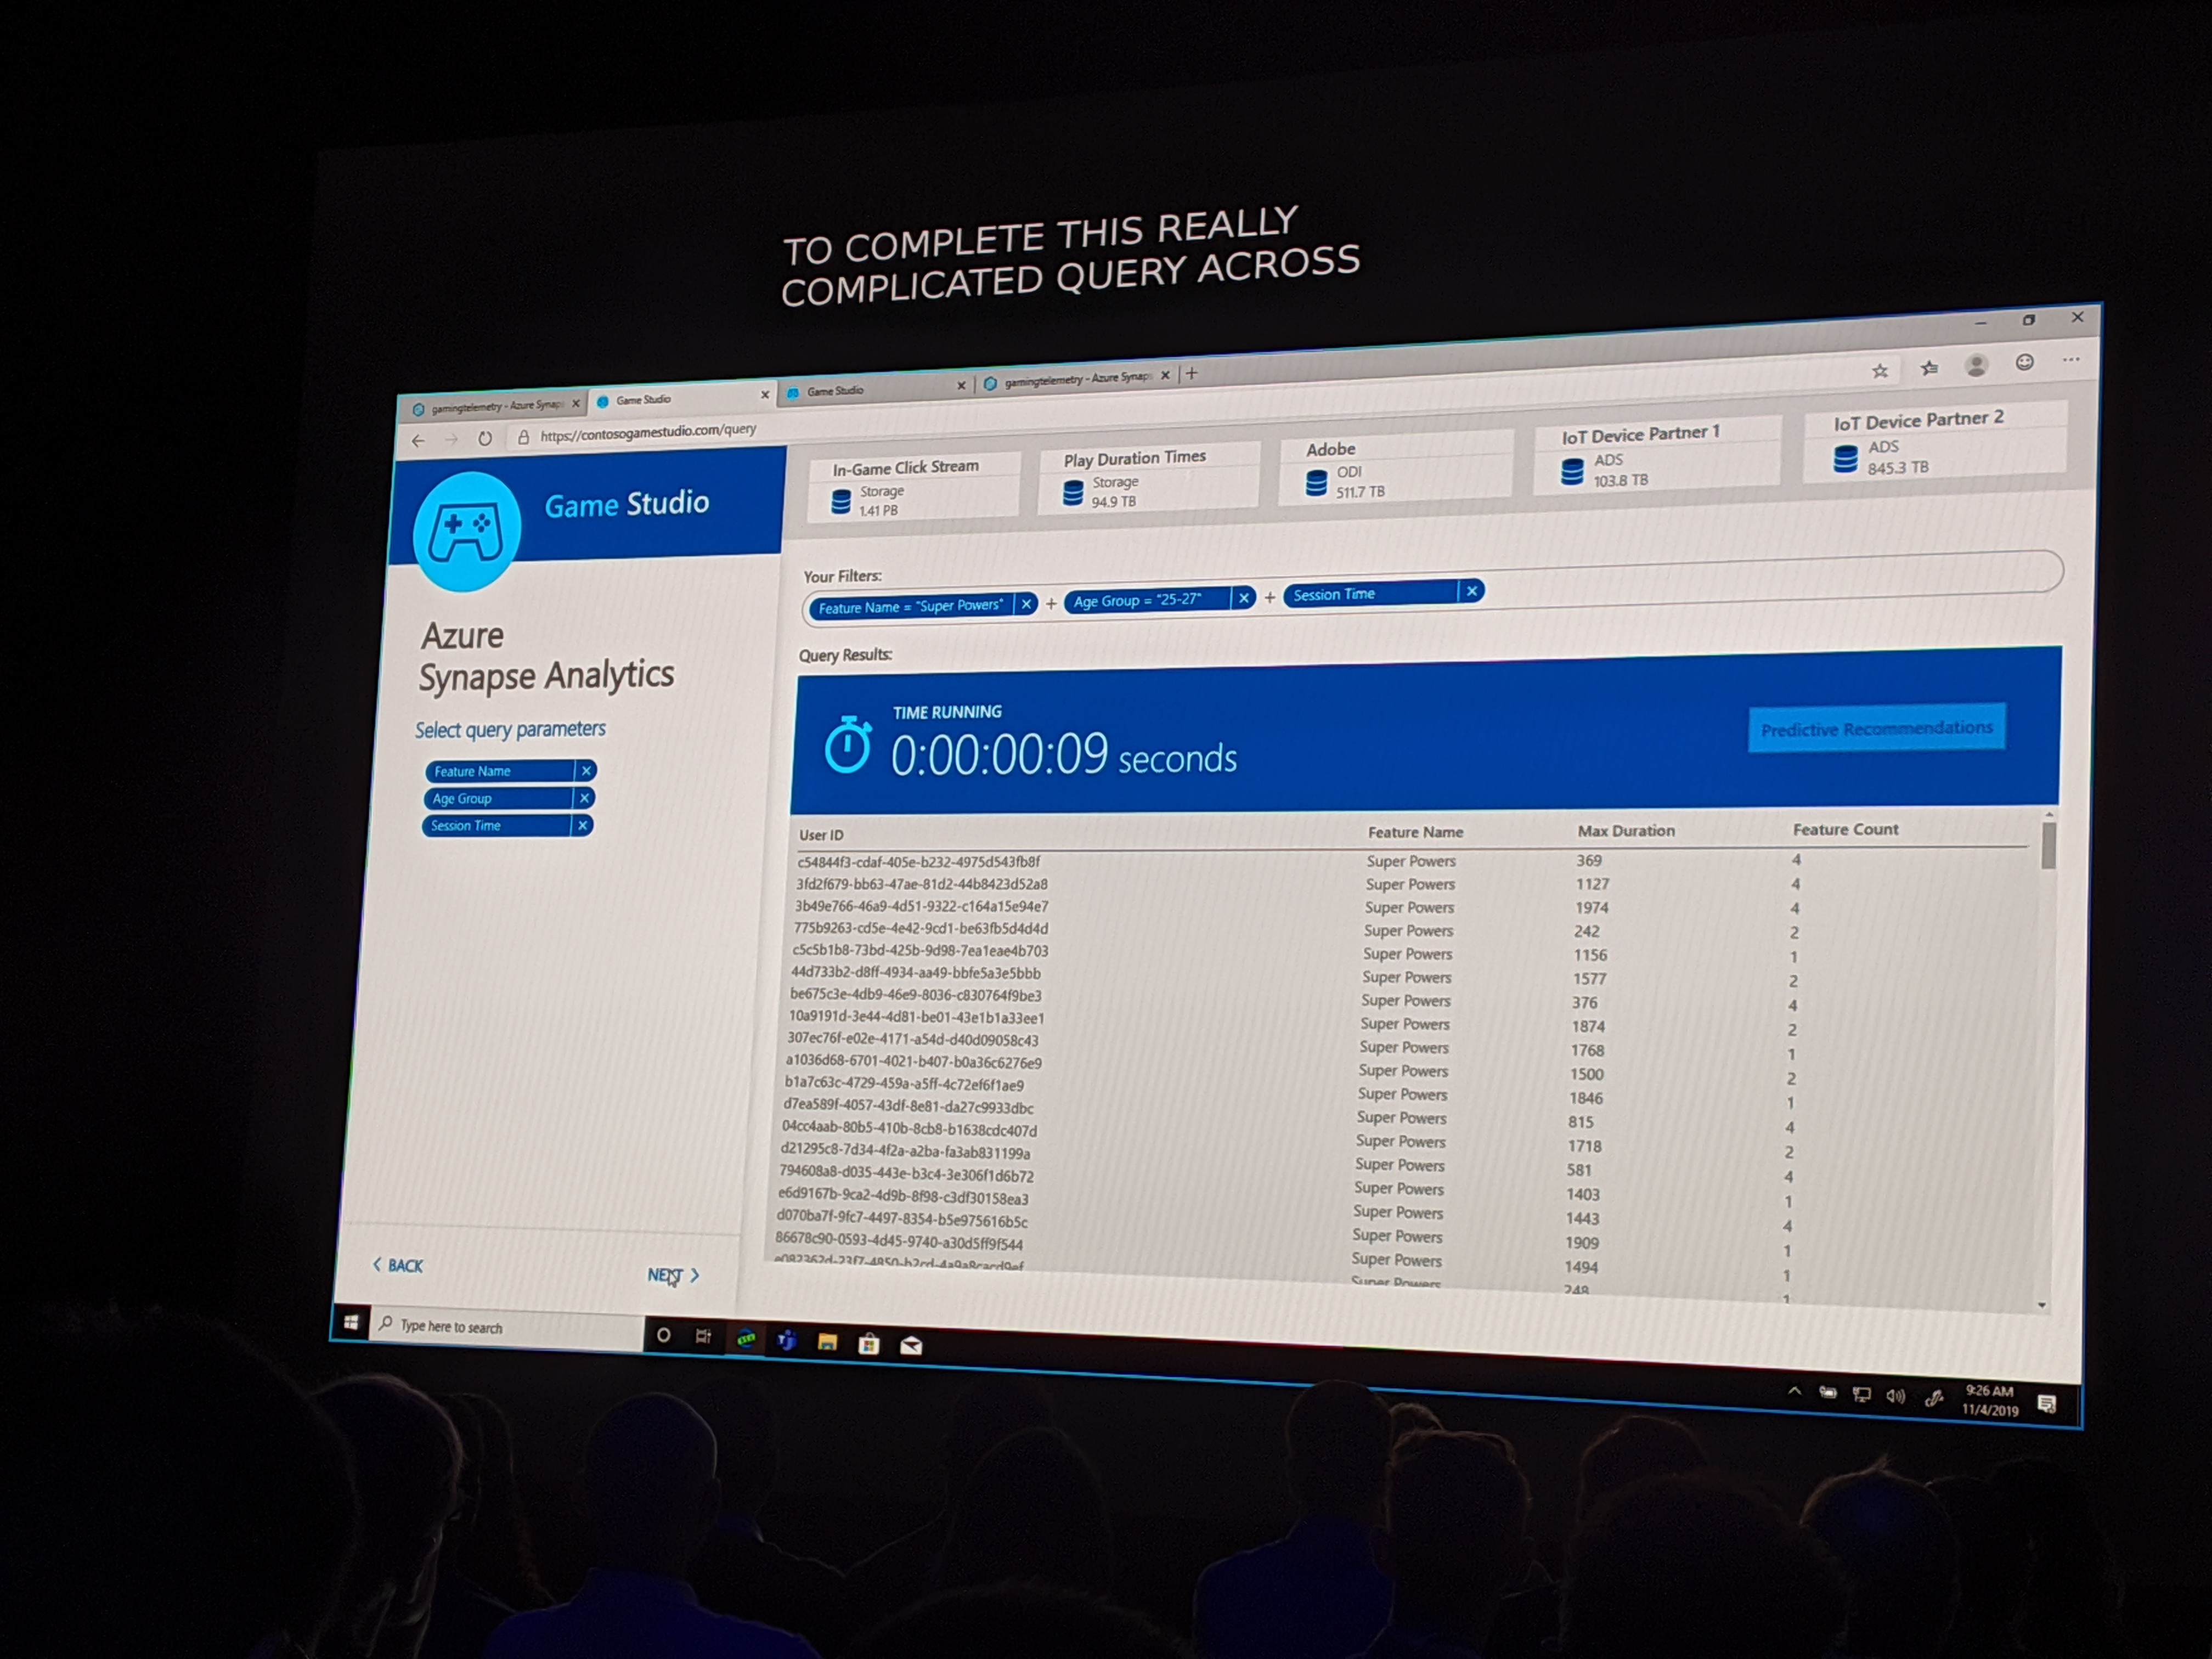The image size is (2212, 1659).
Task: Click the Predictive Recommendations button
Action: 1877,729
